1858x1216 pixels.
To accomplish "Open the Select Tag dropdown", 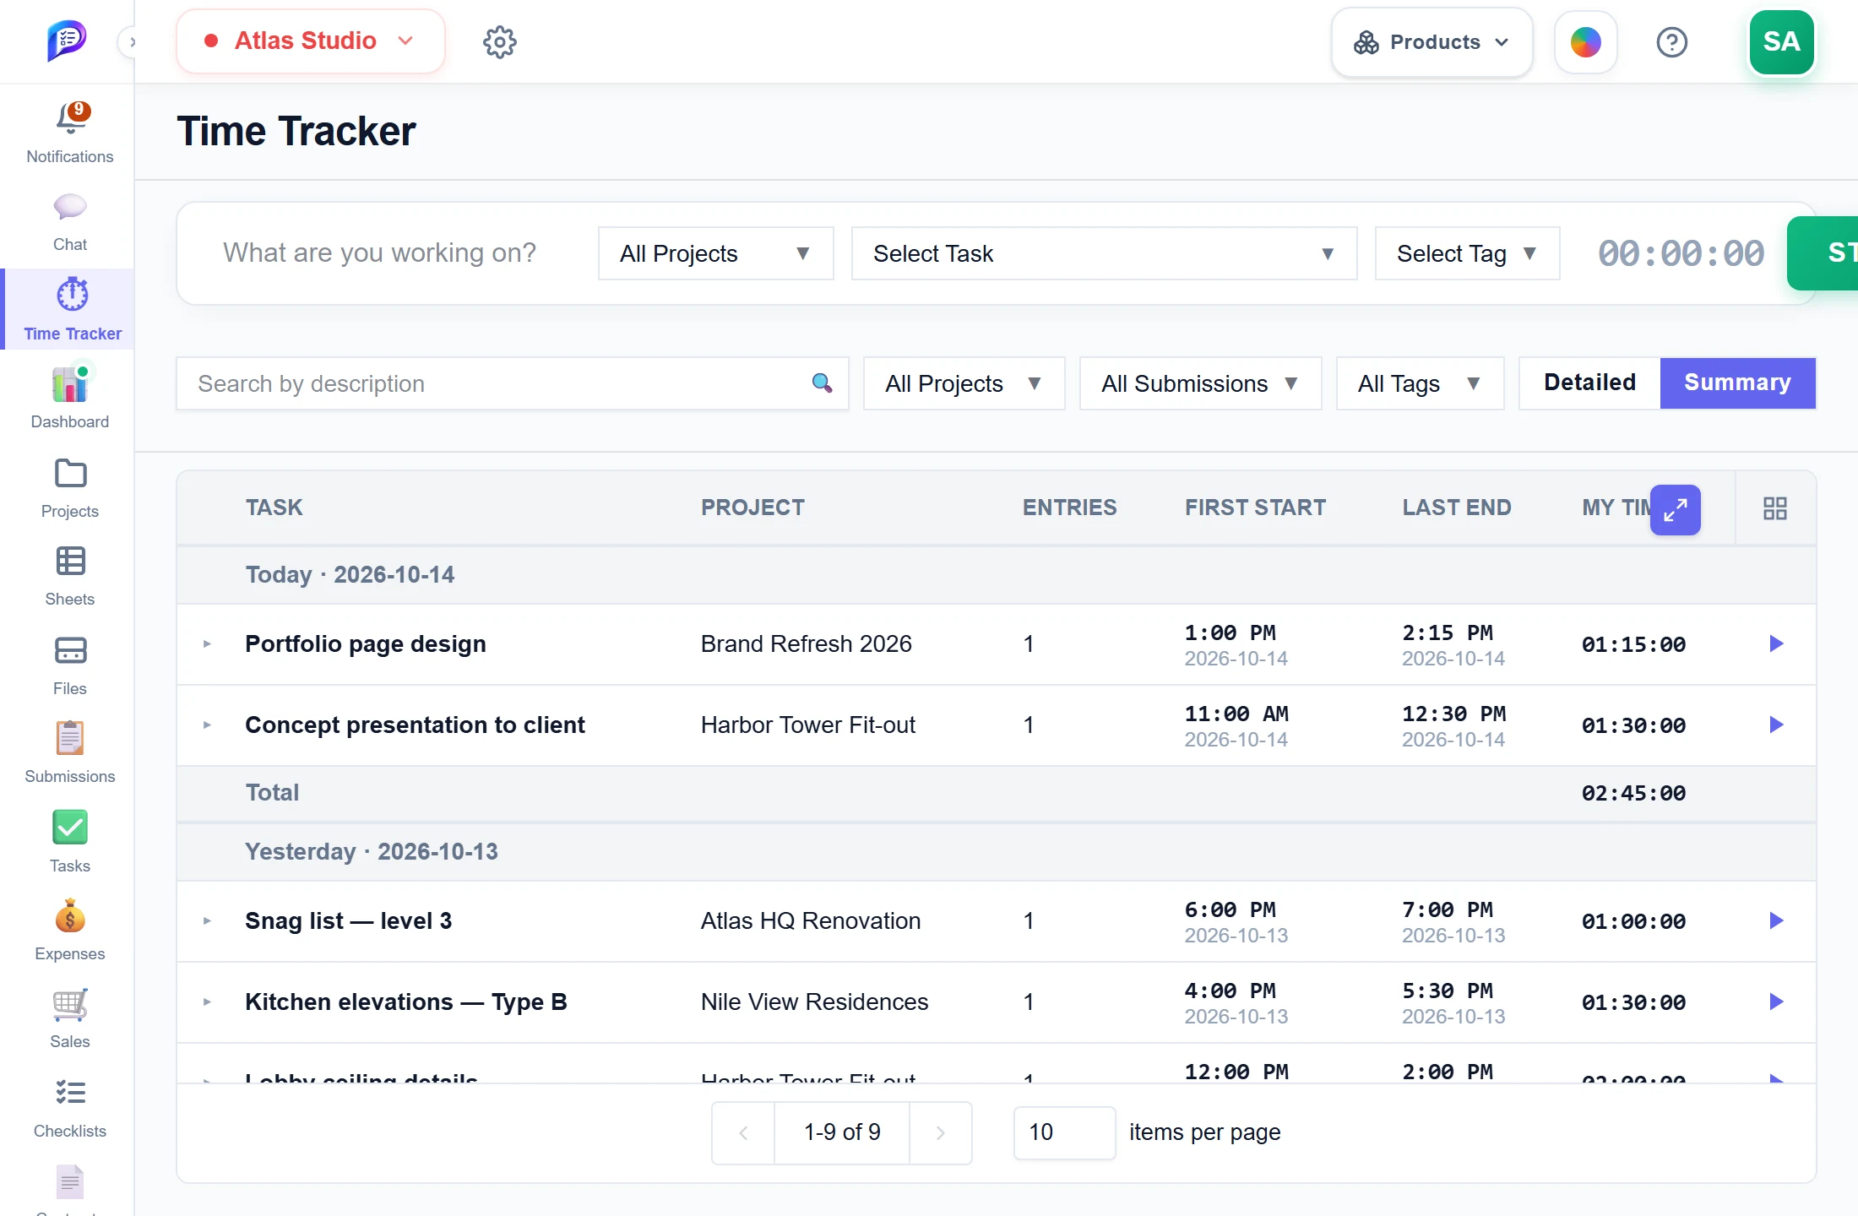I will 1468,253.
